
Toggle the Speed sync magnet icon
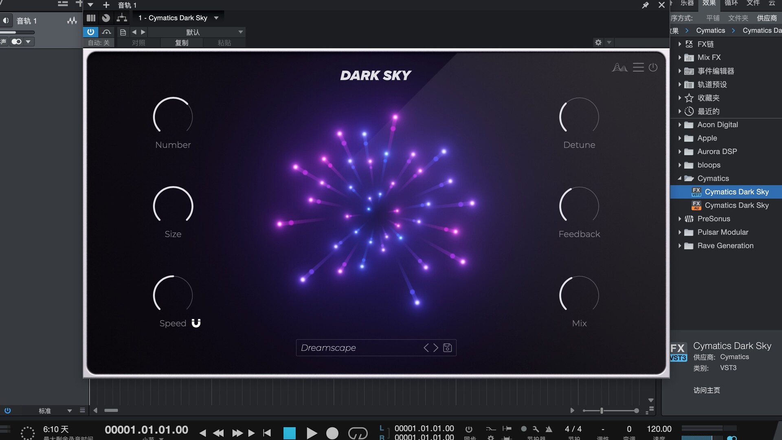[x=196, y=323]
